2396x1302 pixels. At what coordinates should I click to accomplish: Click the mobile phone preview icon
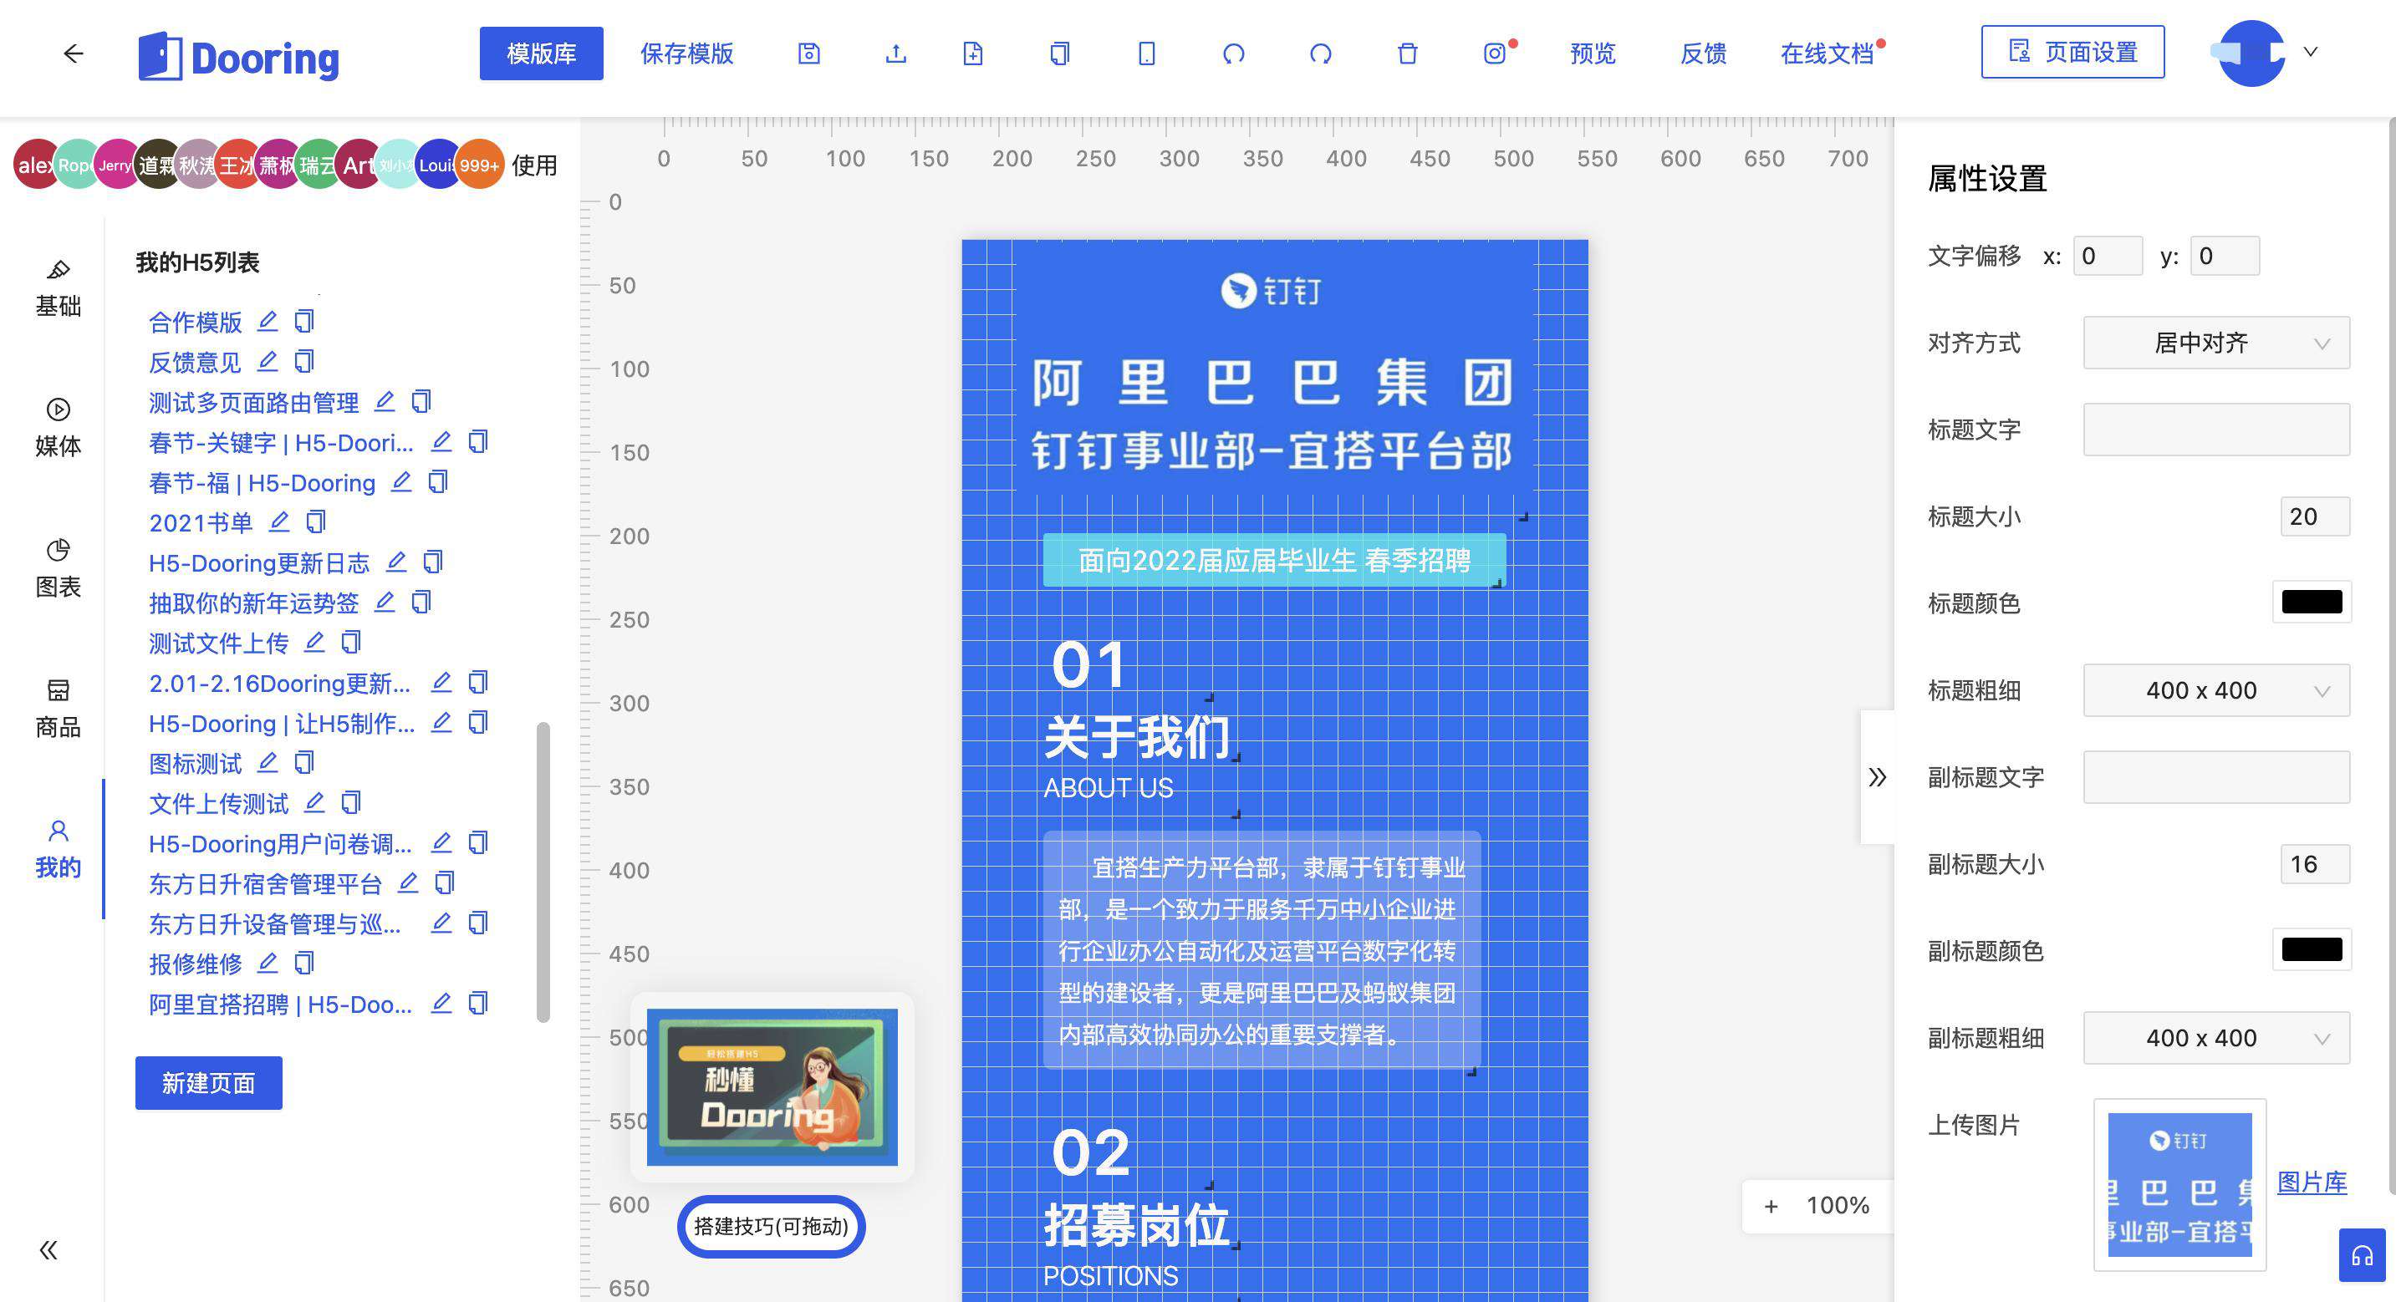pyautogui.click(x=1147, y=54)
